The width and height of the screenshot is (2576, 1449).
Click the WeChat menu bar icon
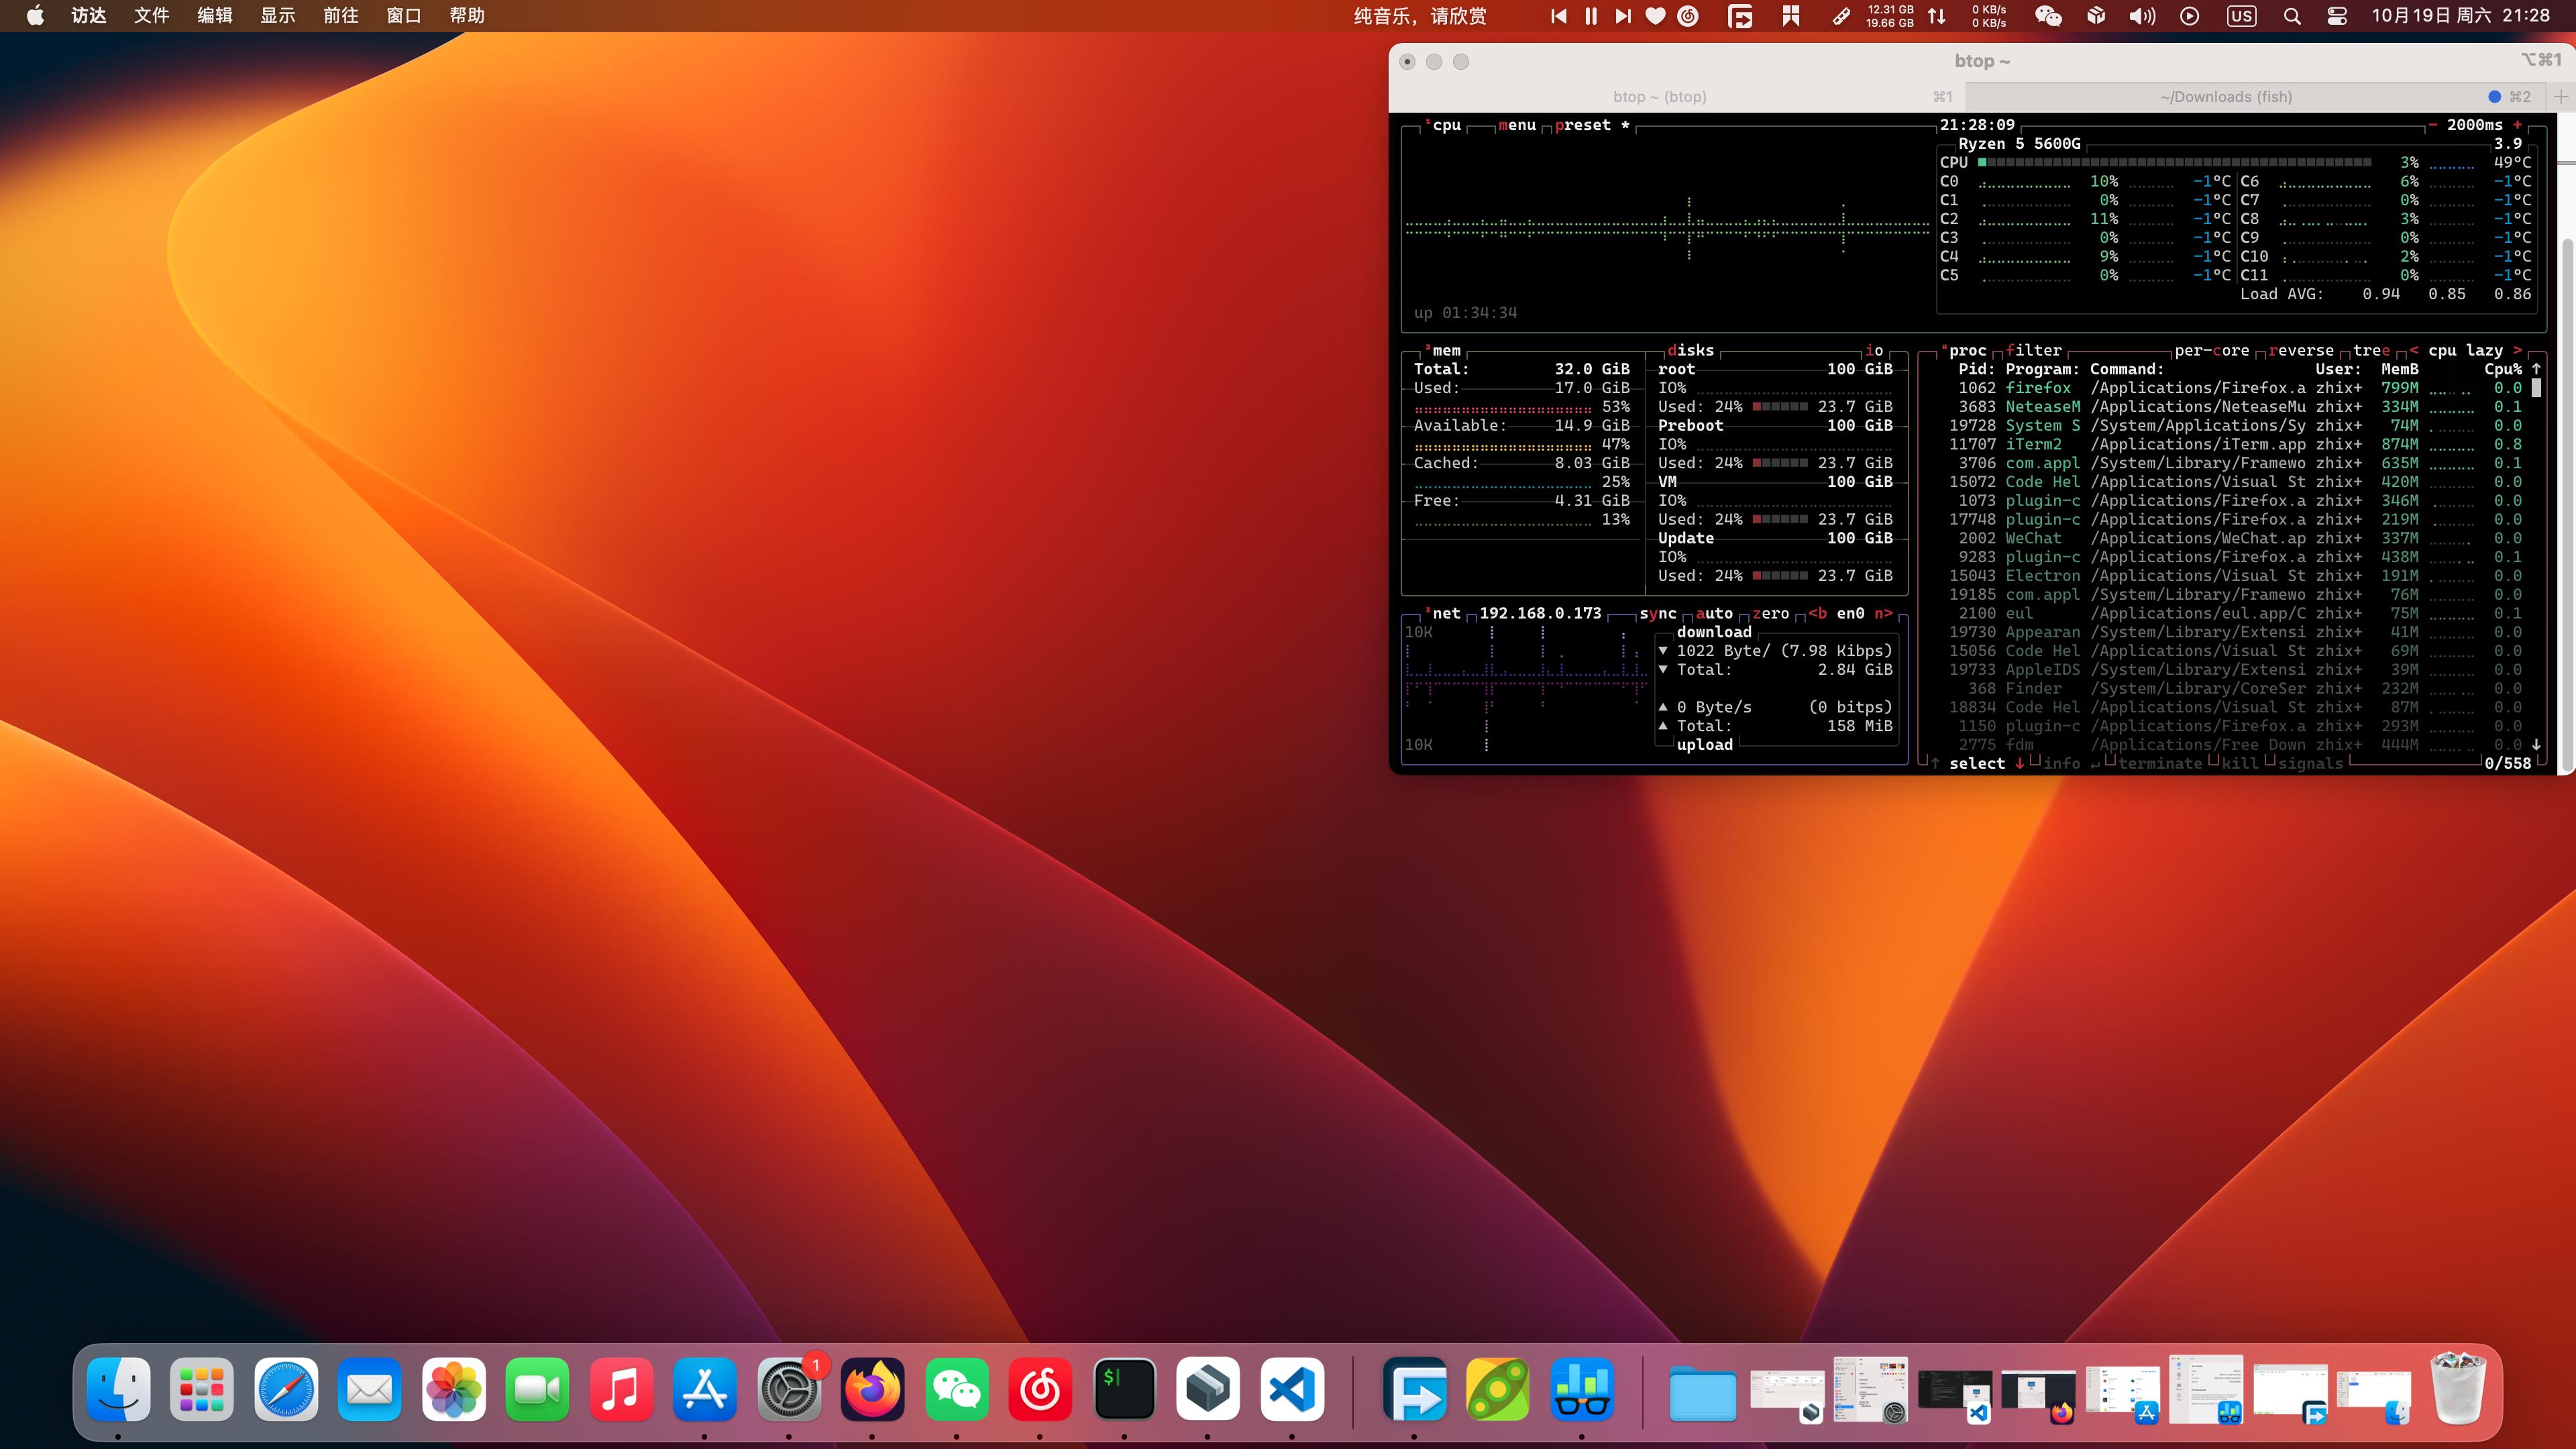pos(2048,16)
